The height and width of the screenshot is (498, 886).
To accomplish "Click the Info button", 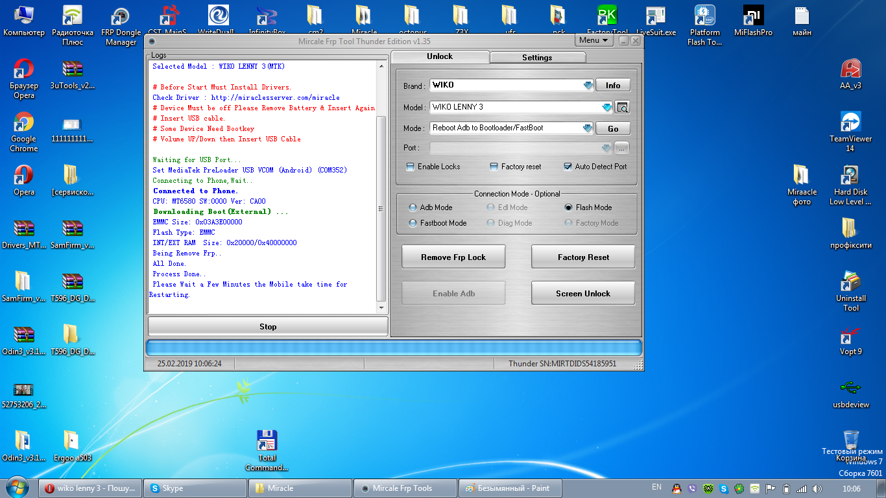I will pyautogui.click(x=613, y=85).
